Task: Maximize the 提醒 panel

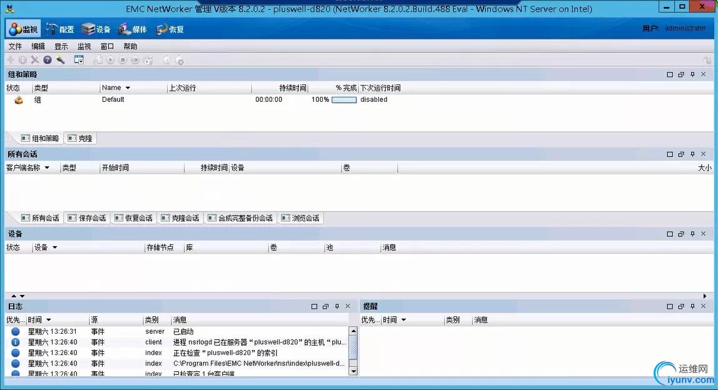Action: [670, 306]
